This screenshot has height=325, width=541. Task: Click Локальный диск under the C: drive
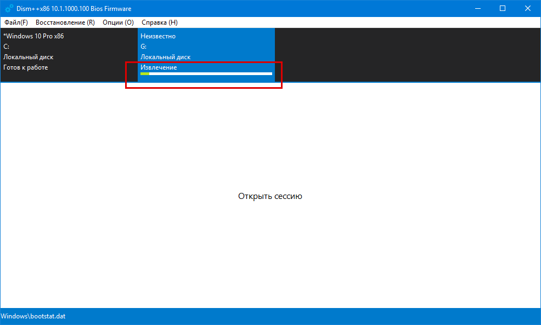click(x=29, y=57)
